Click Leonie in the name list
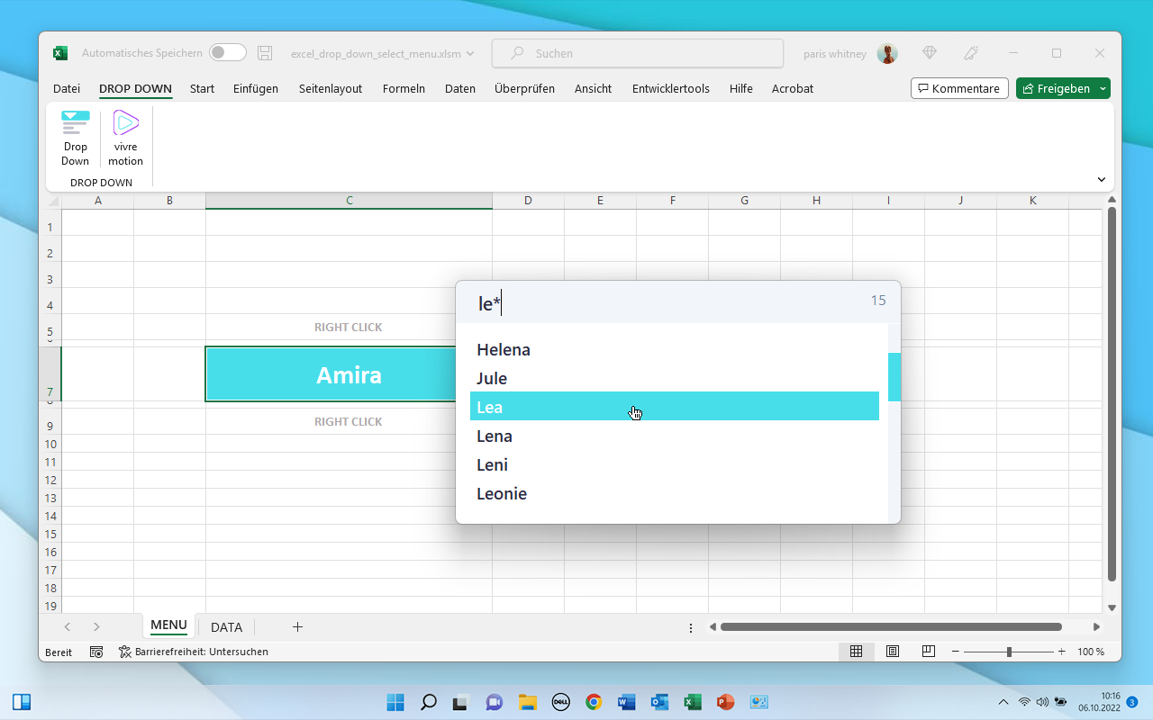 (502, 493)
